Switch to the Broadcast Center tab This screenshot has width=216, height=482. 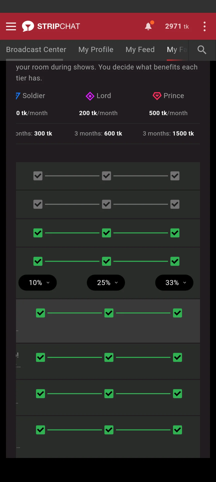[36, 50]
